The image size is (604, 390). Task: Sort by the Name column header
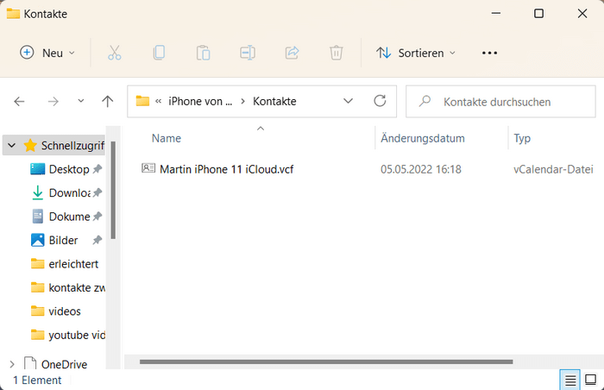click(x=166, y=138)
